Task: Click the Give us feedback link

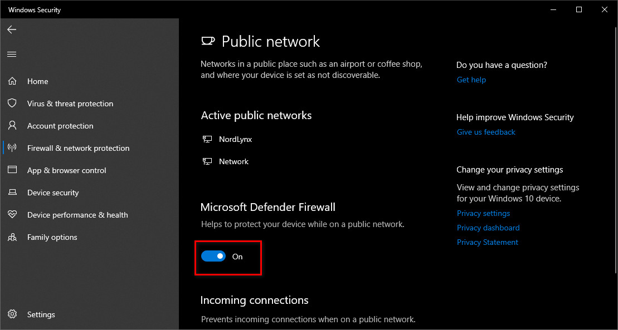Action: click(486, 132)
